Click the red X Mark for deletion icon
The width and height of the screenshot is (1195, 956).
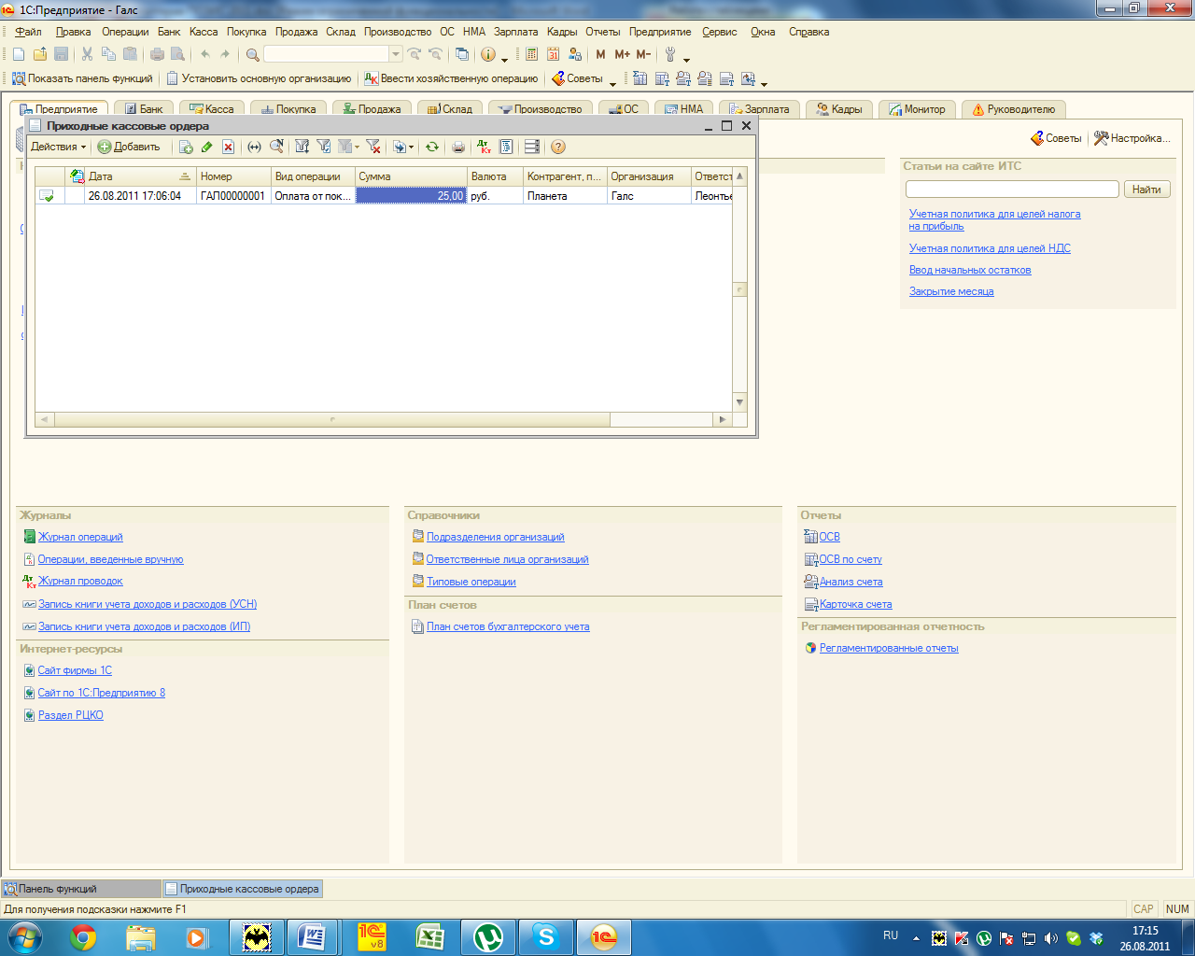tap(228, 147)
